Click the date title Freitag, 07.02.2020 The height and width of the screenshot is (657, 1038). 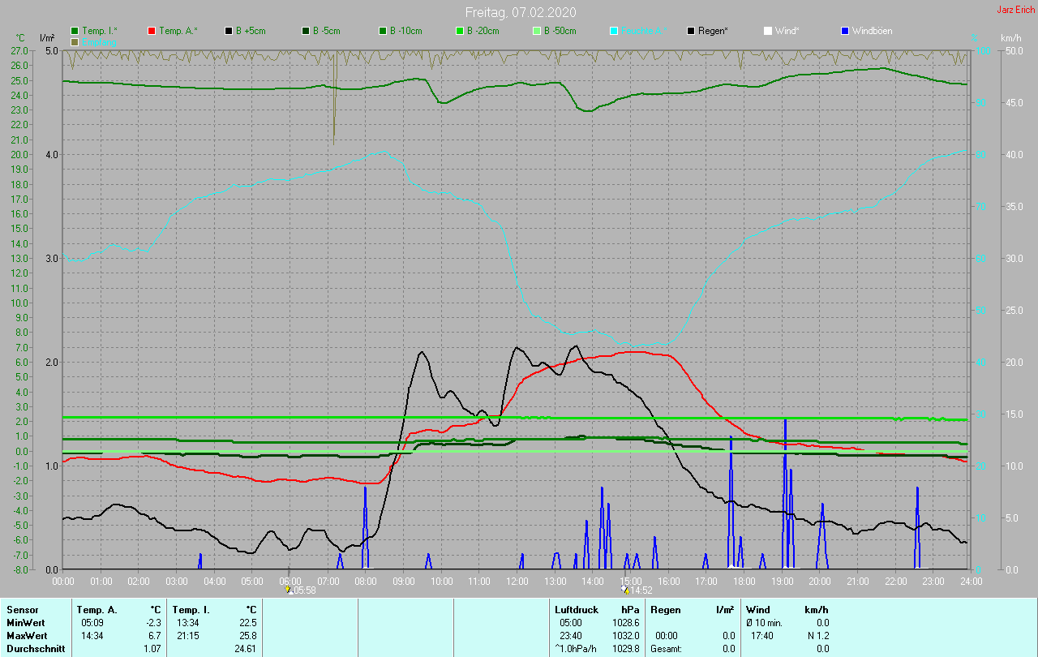(x=520, y=12)
